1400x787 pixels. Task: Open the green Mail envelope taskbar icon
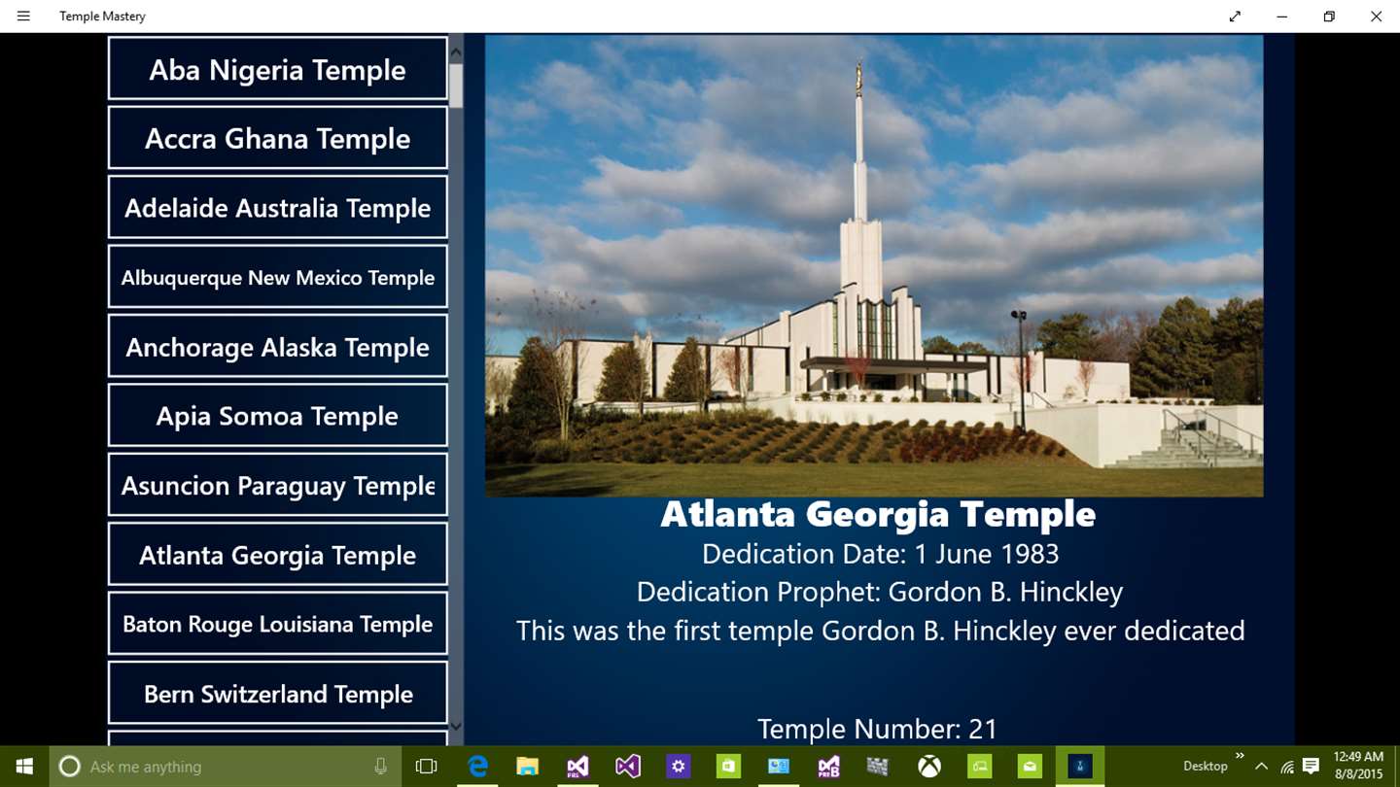click(x=1030, y=767)
